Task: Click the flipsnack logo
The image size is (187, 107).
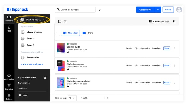Action: (x=17, y=10)
